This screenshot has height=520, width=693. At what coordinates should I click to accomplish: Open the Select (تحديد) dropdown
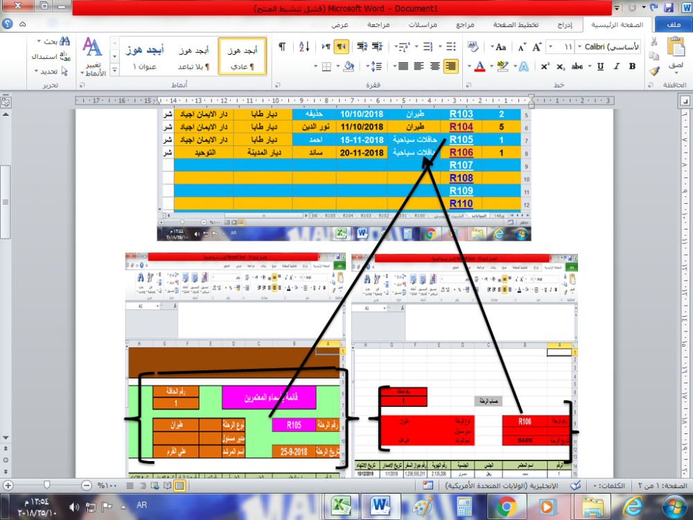pyautogui.click(x=51, y=71)
